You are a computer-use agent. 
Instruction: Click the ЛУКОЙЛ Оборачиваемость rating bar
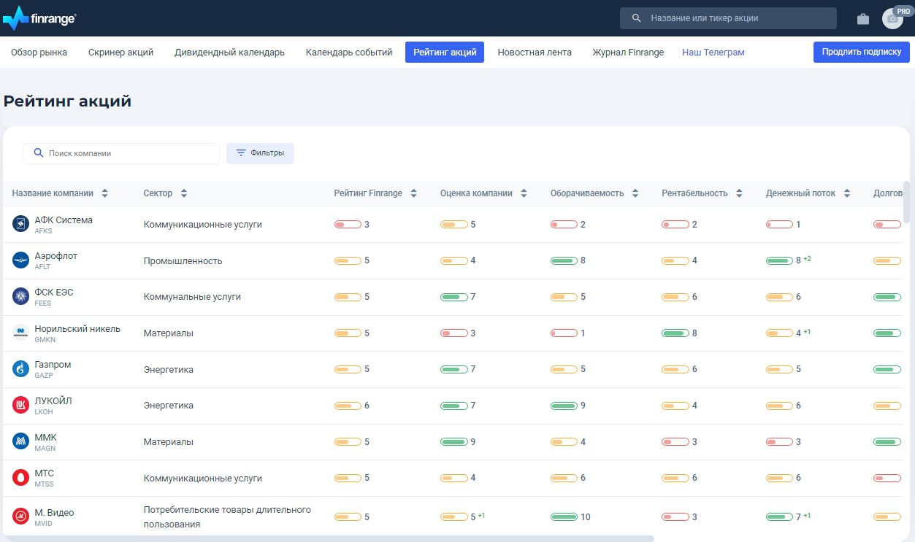click(x=564, y=406)
